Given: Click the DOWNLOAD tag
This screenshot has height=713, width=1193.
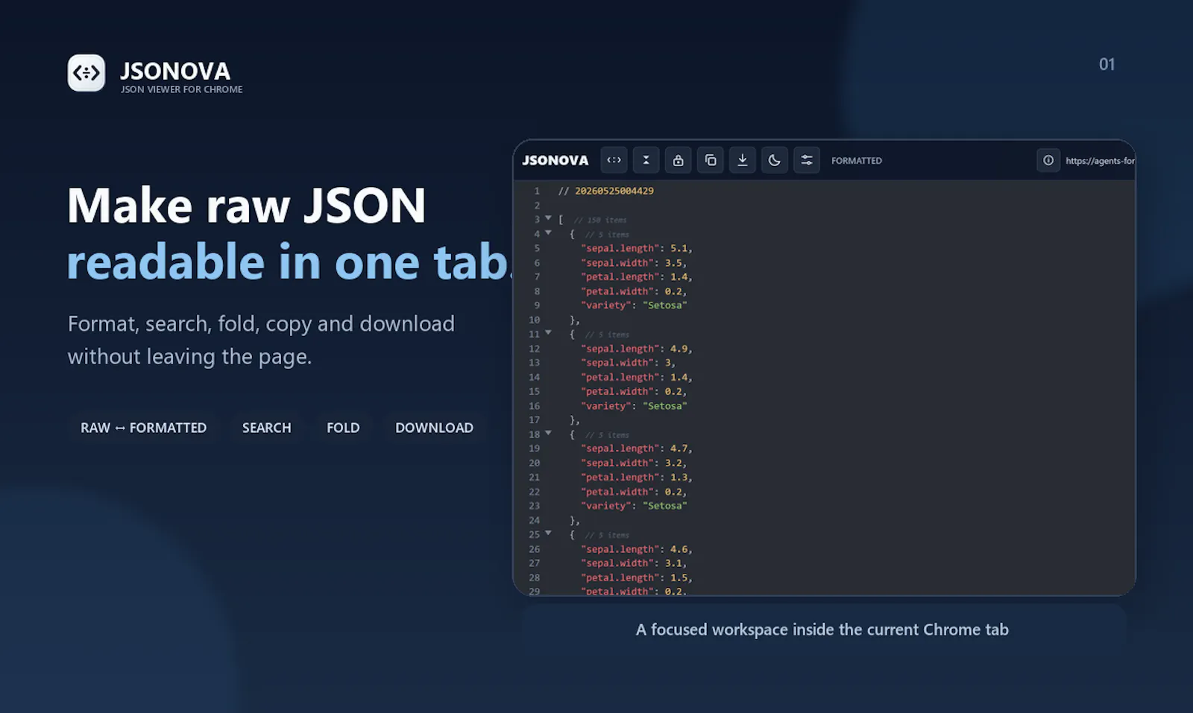Looking at the screenshot, I should coord(434,428).
